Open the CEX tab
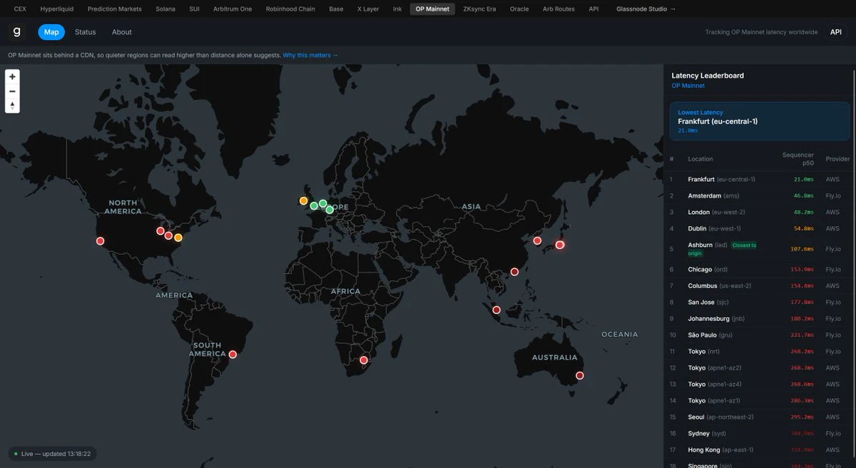 pyautogui.click(x=20, y=9)
